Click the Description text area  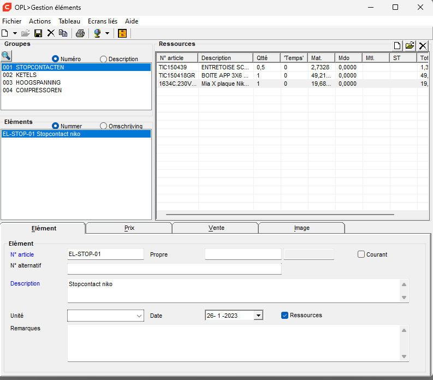click(233, 291)
